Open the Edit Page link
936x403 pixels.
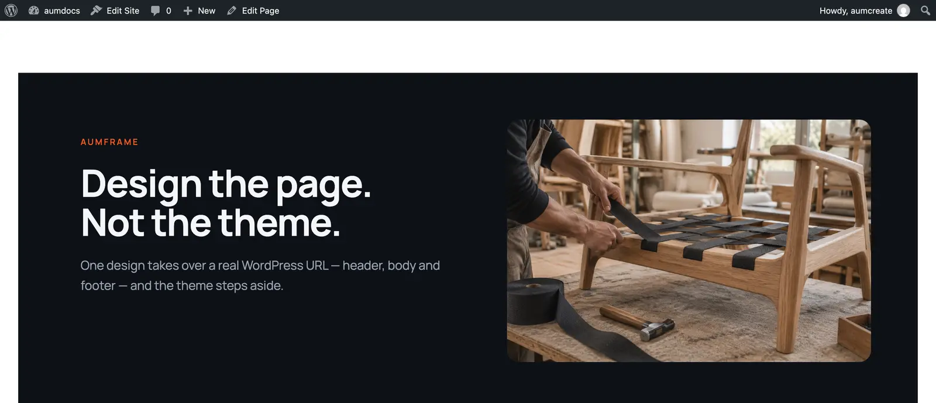260,11
